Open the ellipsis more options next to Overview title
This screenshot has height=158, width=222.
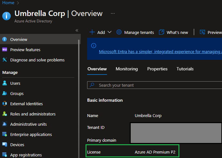[x=113, y=13]
